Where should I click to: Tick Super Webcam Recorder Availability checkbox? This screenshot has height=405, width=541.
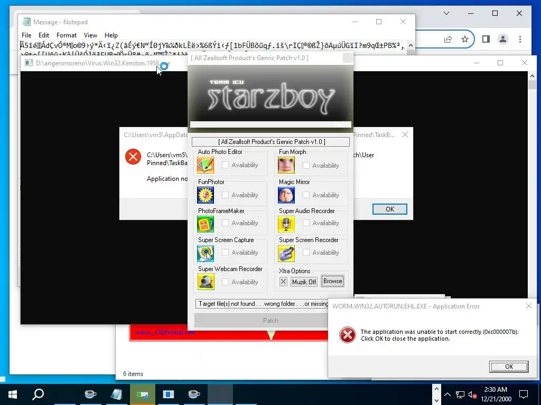[225, 282]
